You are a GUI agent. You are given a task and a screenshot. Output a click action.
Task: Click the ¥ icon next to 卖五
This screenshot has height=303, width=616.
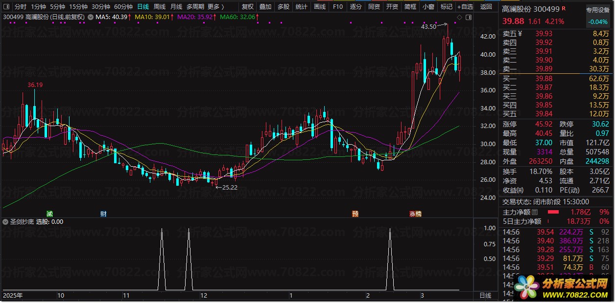[x=520, y=34]
